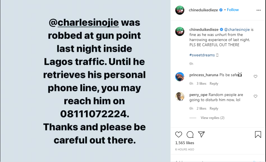View the 1,565 likes list
This screenshot has height=162, width=266.
pos(185,143)
